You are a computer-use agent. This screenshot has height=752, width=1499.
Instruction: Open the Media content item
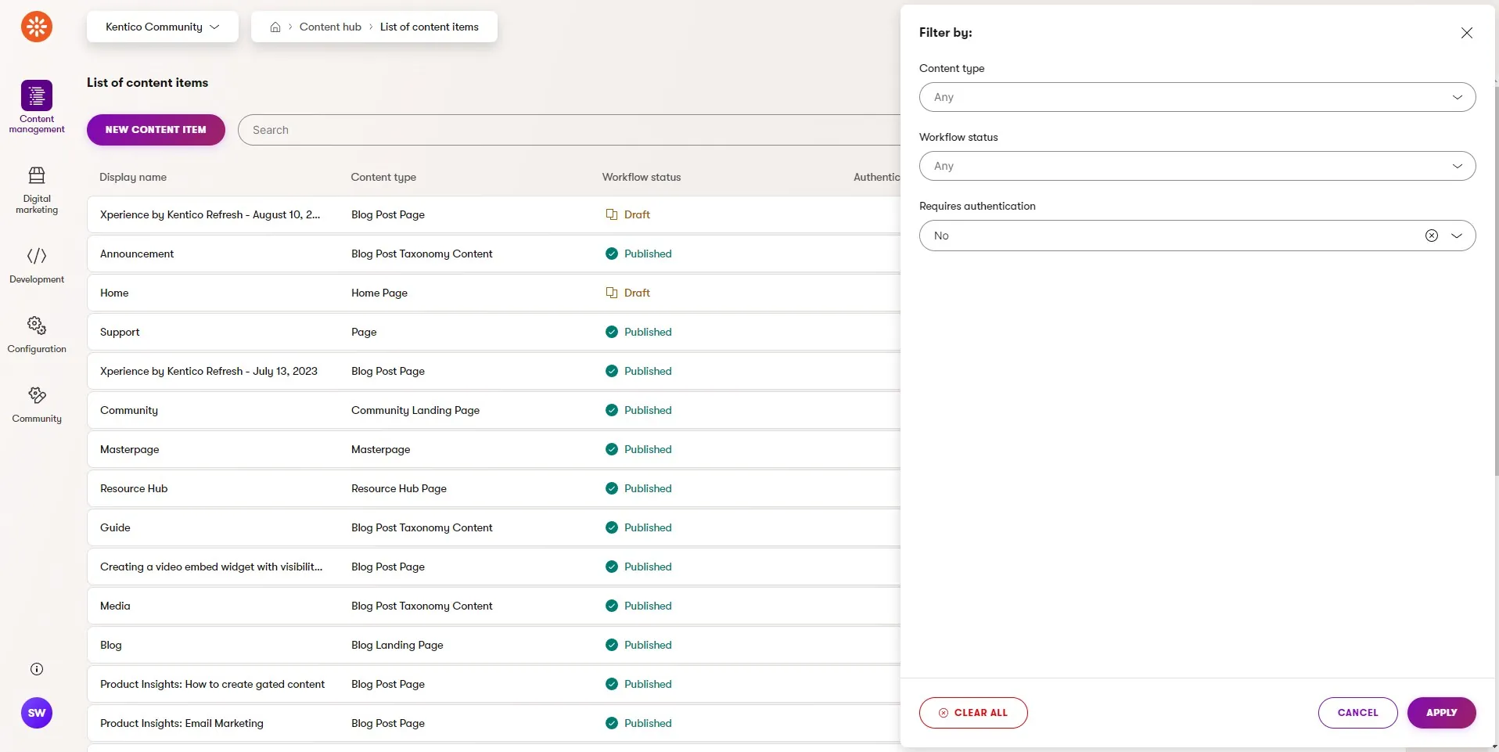click(494, 606)
